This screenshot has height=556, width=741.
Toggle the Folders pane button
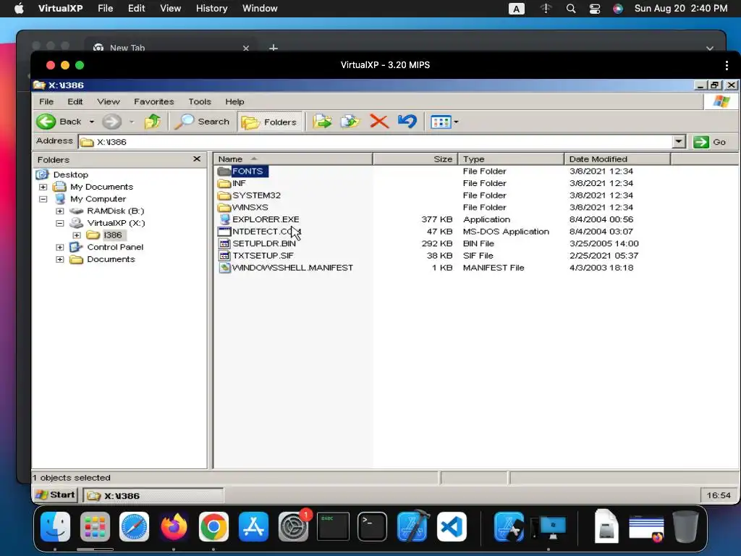270,122
